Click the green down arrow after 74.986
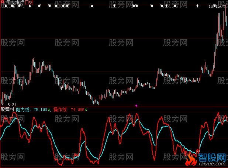228x168 pixels. tap(86, 110)
